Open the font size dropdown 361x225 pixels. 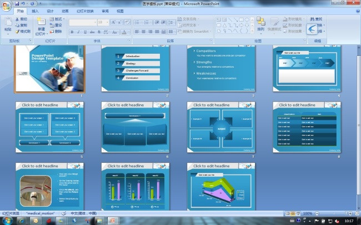[x=107, y=22]
